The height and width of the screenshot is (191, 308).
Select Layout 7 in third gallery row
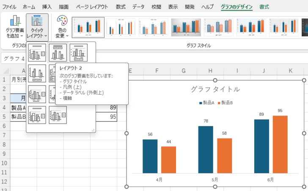[x=37, y=94]
